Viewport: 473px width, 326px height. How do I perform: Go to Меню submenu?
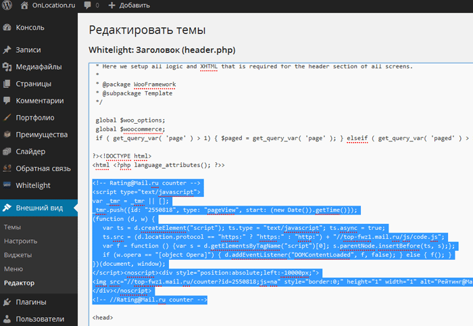click(x=14, y=269)
